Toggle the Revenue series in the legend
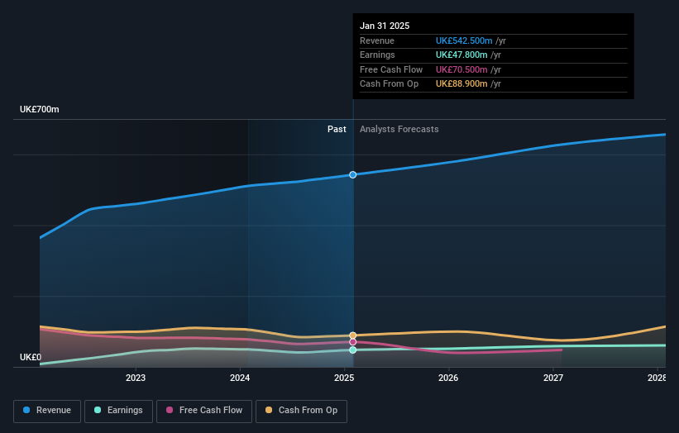 tap(47, 411)
